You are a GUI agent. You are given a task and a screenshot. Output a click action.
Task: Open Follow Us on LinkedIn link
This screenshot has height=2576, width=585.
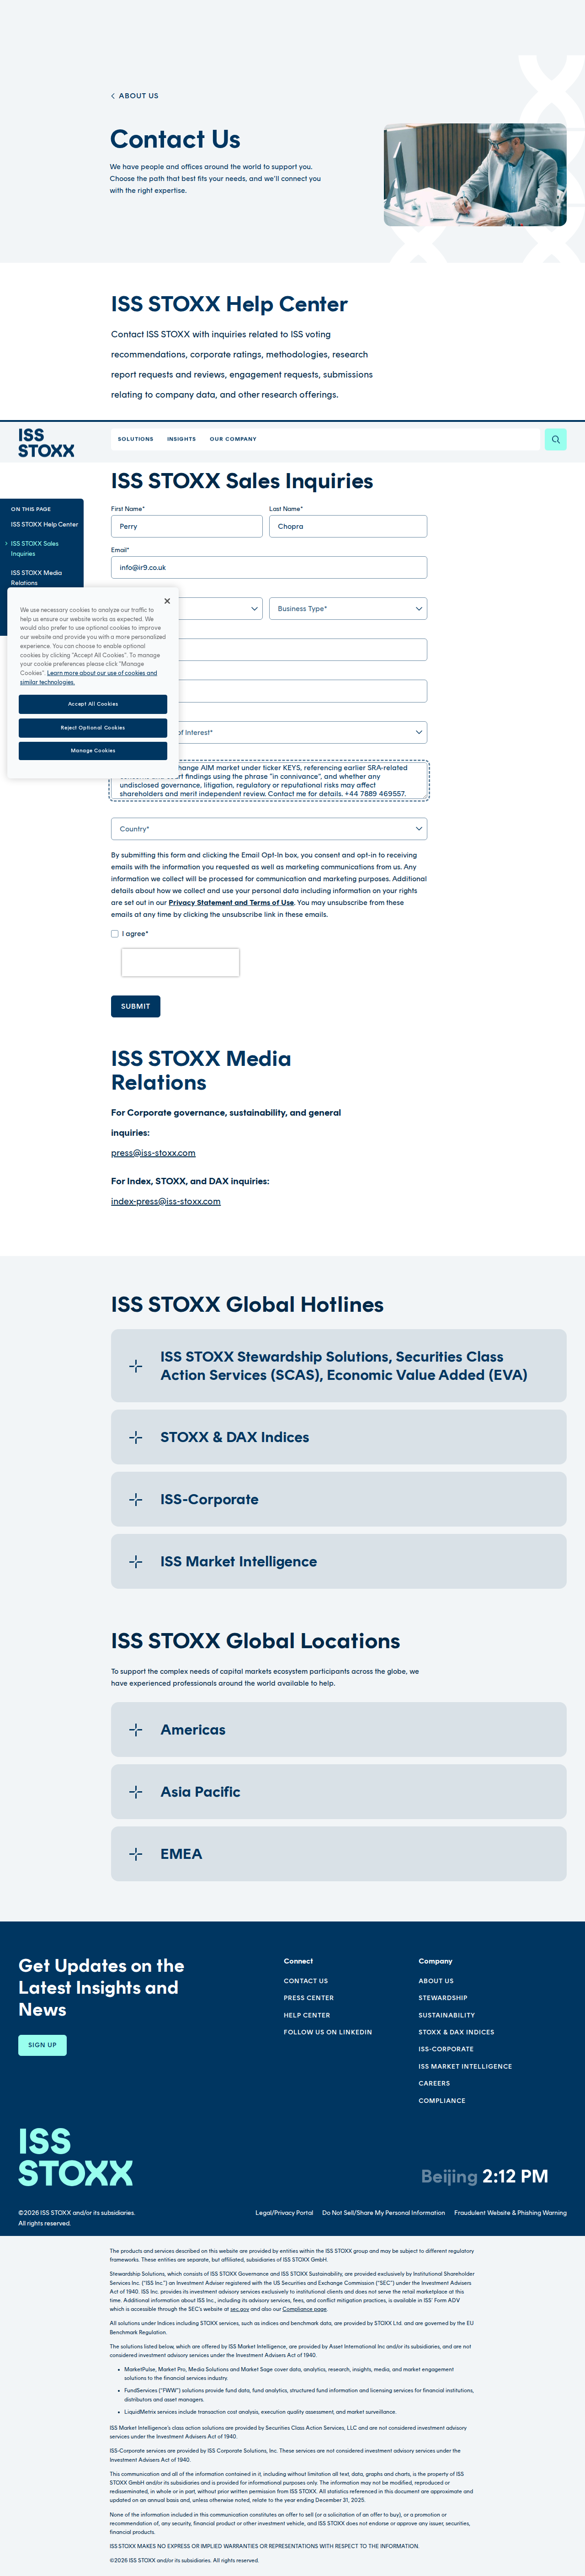(328, 2032)
